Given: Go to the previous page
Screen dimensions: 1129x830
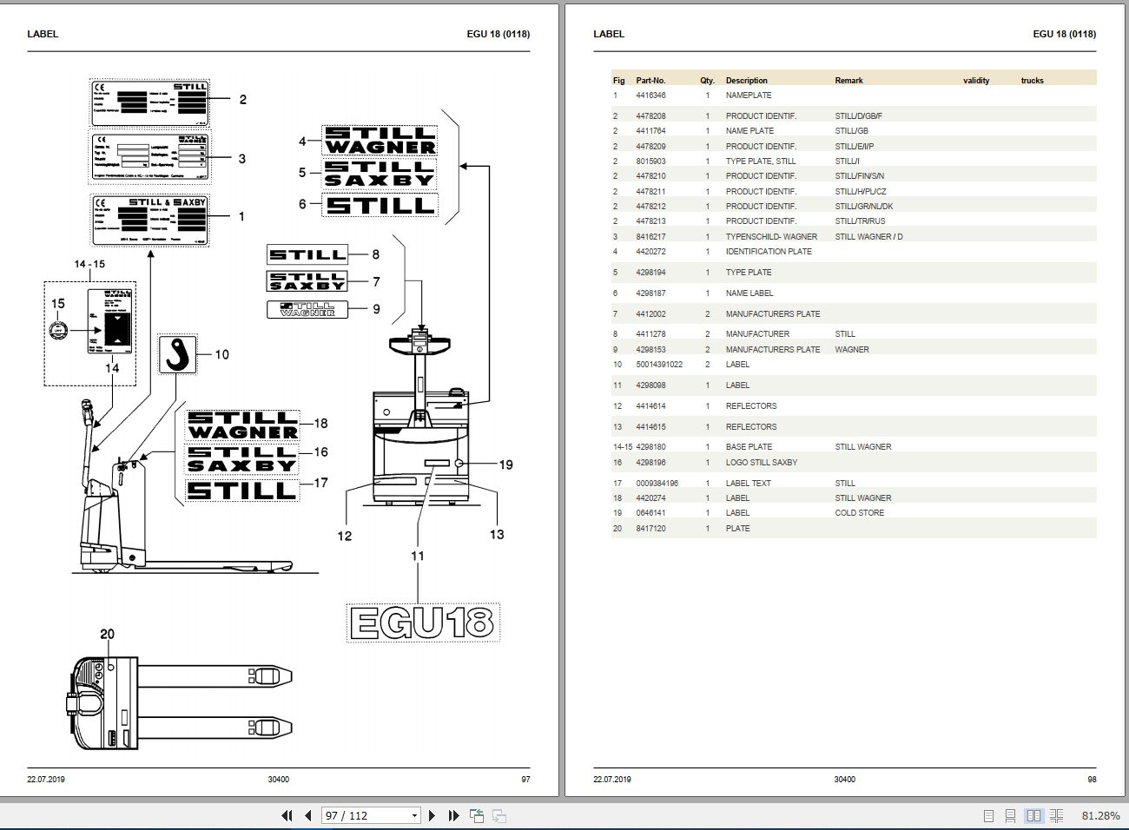Looking at the screenshot, I should click(x=308, y=815).
